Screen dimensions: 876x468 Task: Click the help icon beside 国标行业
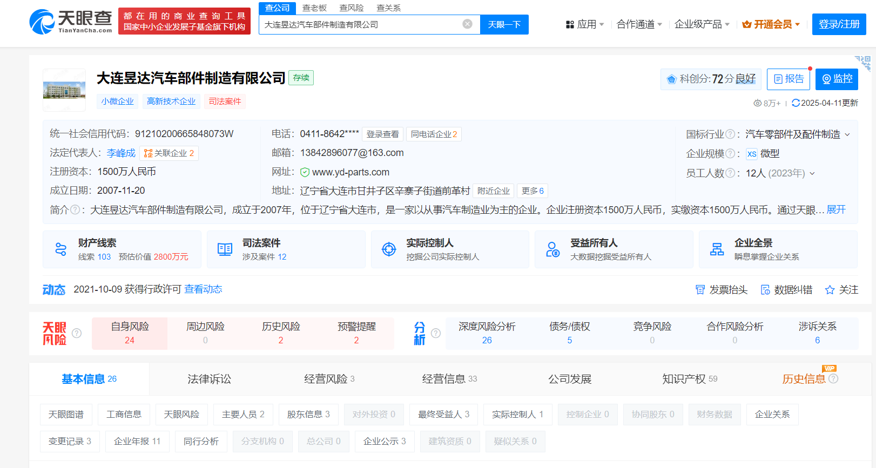point(730,134)
